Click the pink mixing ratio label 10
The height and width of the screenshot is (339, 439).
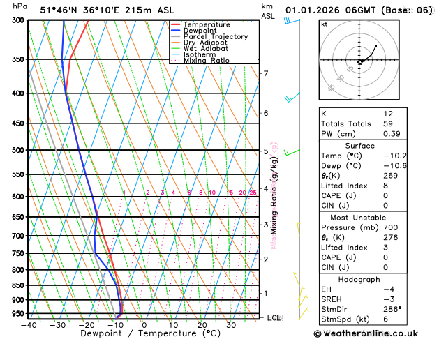(212, 193)
